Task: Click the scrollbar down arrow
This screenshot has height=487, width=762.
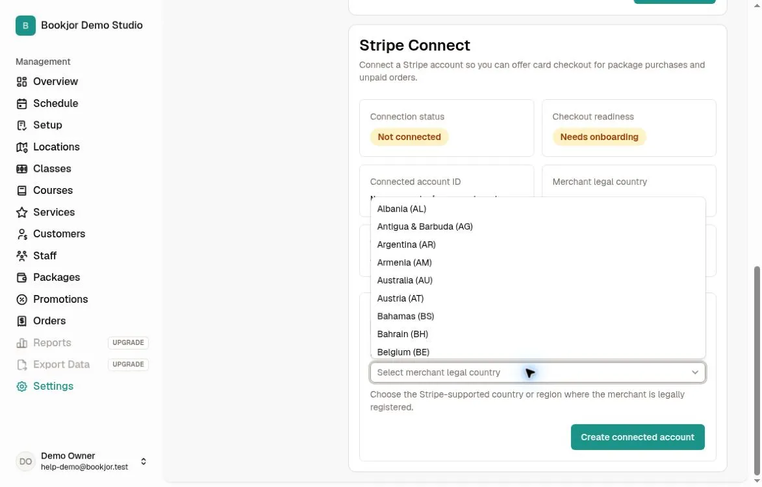Action: pyautogui.click(x=757, y=481)
